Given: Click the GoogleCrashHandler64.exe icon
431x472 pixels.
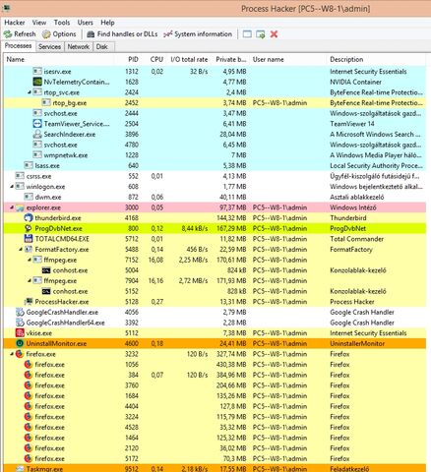Looking at the screenshot, I should [20, 323].
